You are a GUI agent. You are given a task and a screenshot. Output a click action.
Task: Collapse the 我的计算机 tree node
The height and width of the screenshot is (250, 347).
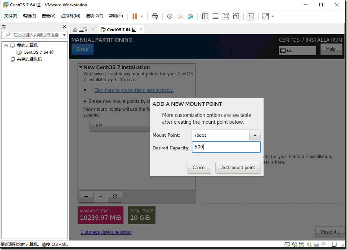tap(6, 45)
